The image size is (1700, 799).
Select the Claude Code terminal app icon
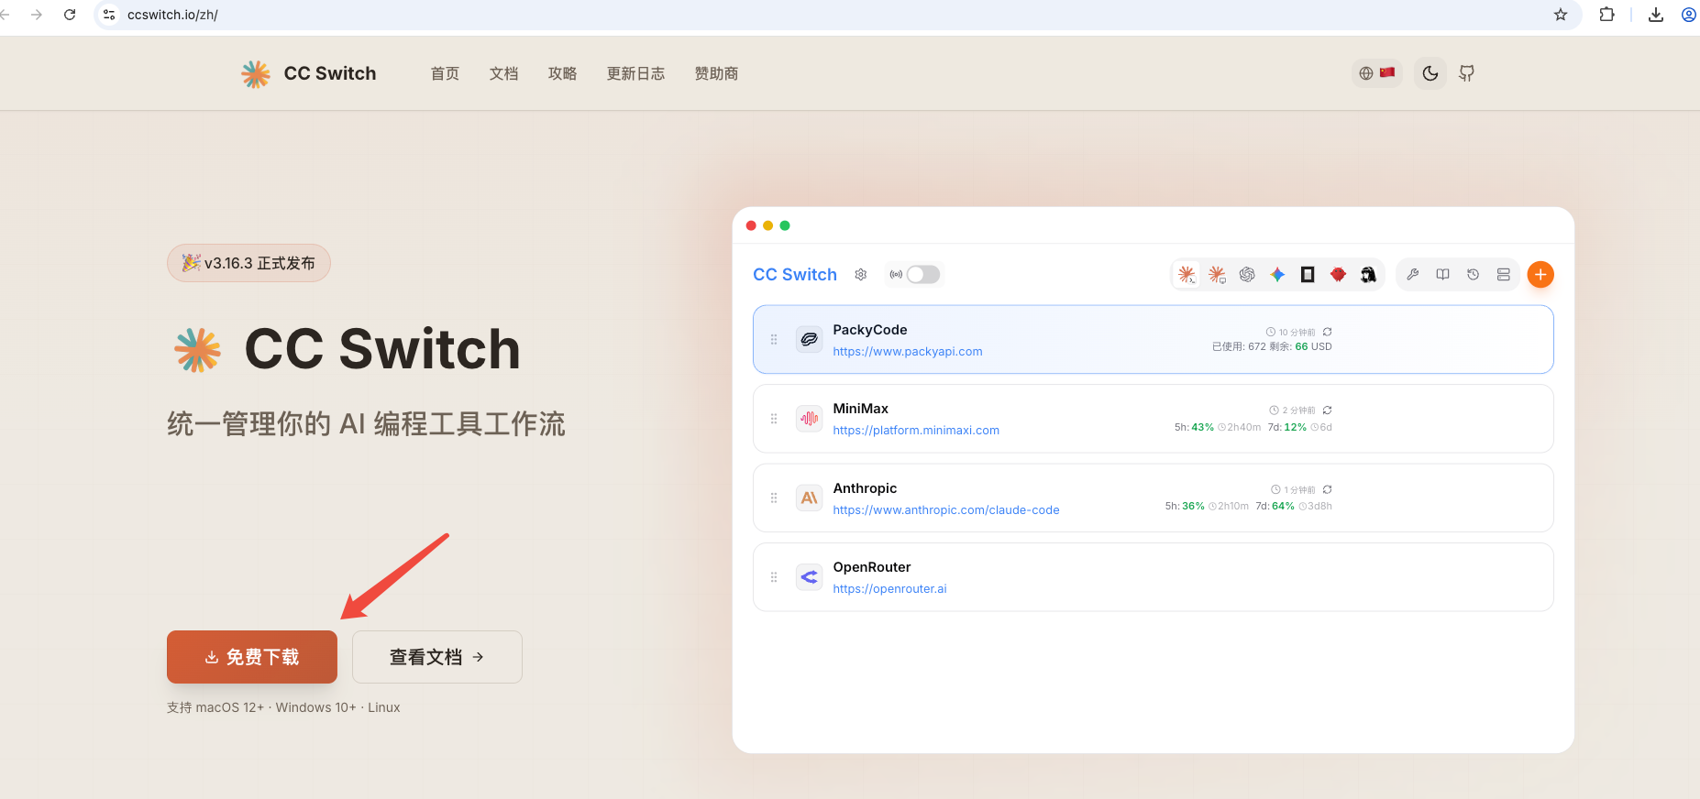1187,274
